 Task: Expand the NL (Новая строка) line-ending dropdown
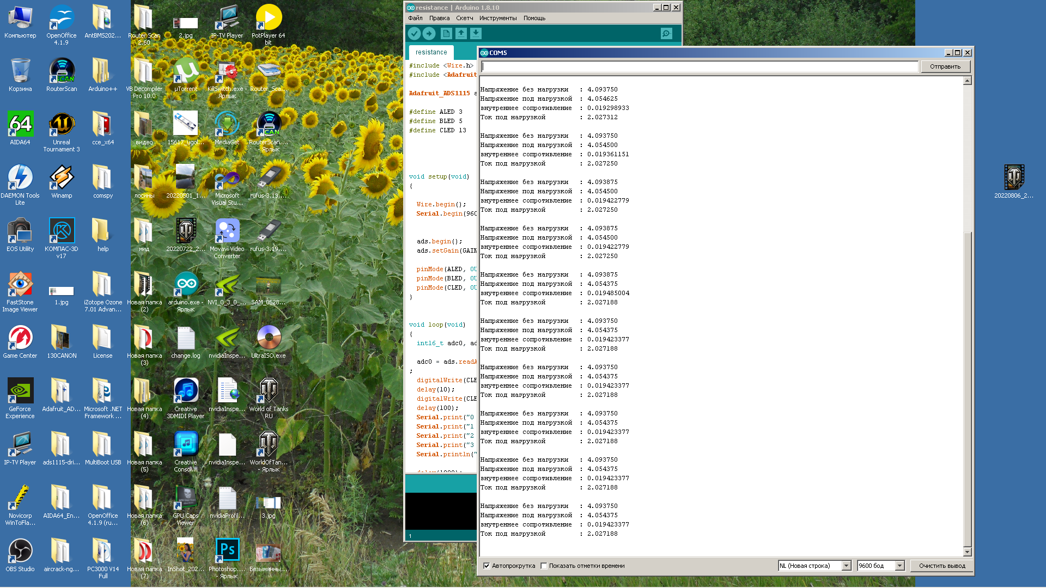846,566
